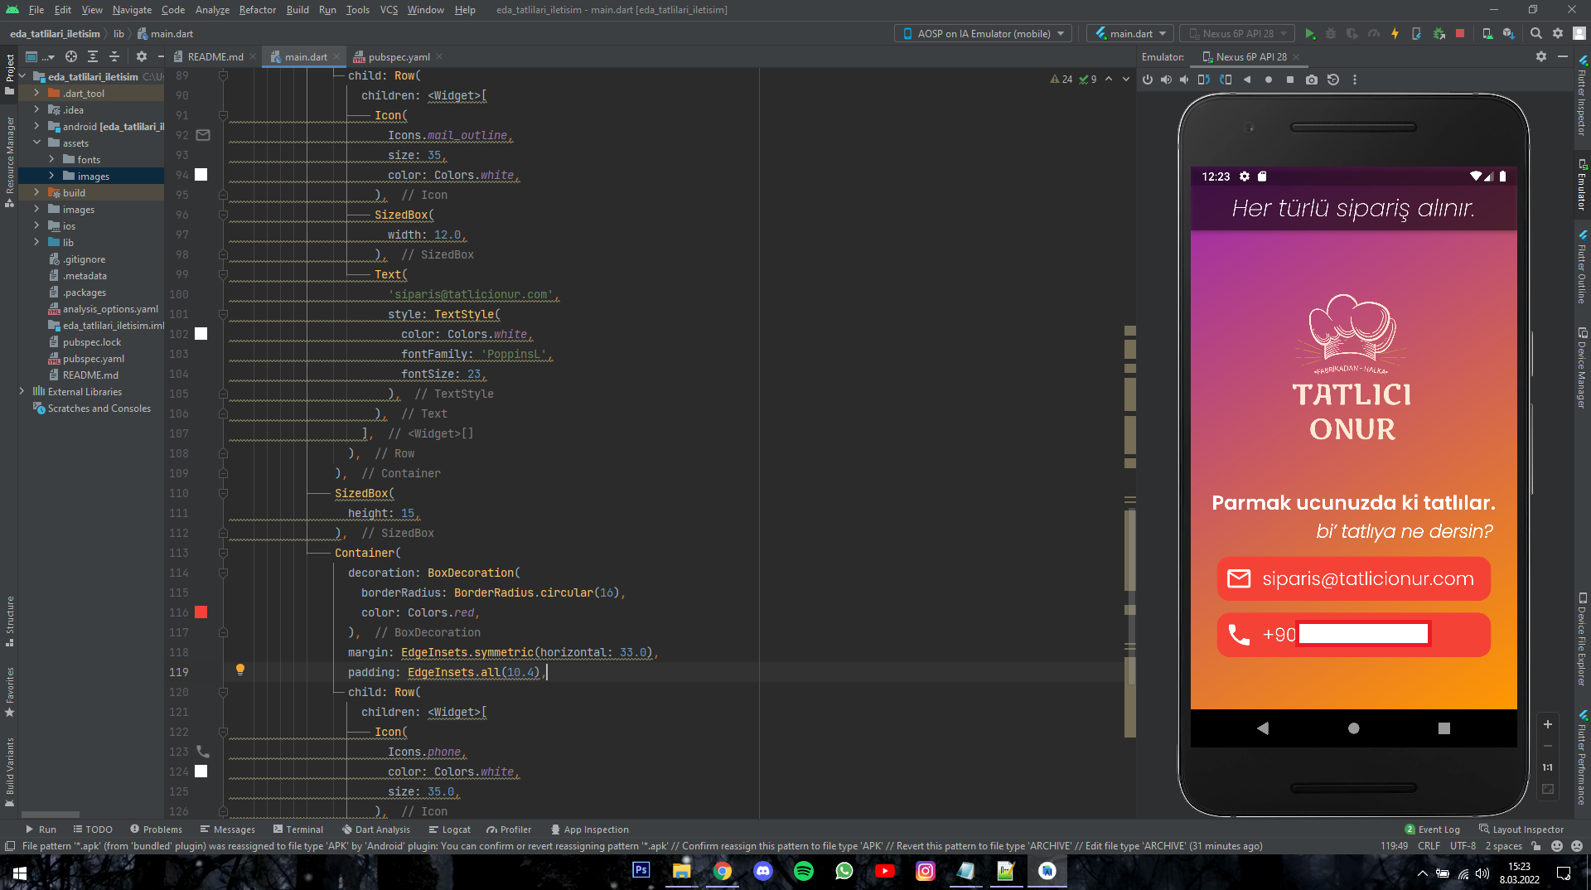This screenshot has height=890, width=1591.
Task: Stop the running app with red square
Action: [1460, 34]
